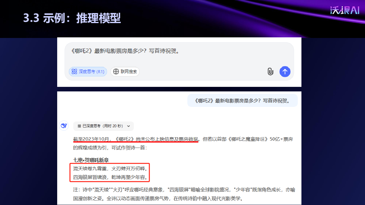Click the DeepSeek whale avatar icon
The image size is (365, 205).
[64, 126]
